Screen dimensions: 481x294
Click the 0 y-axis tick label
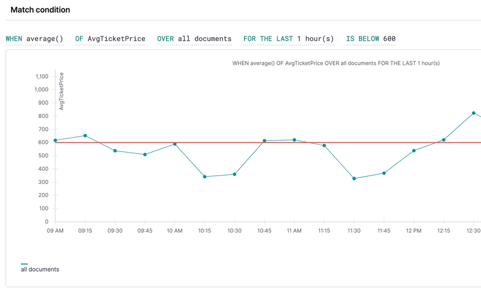pyautogui.click(x=47, y=221)
